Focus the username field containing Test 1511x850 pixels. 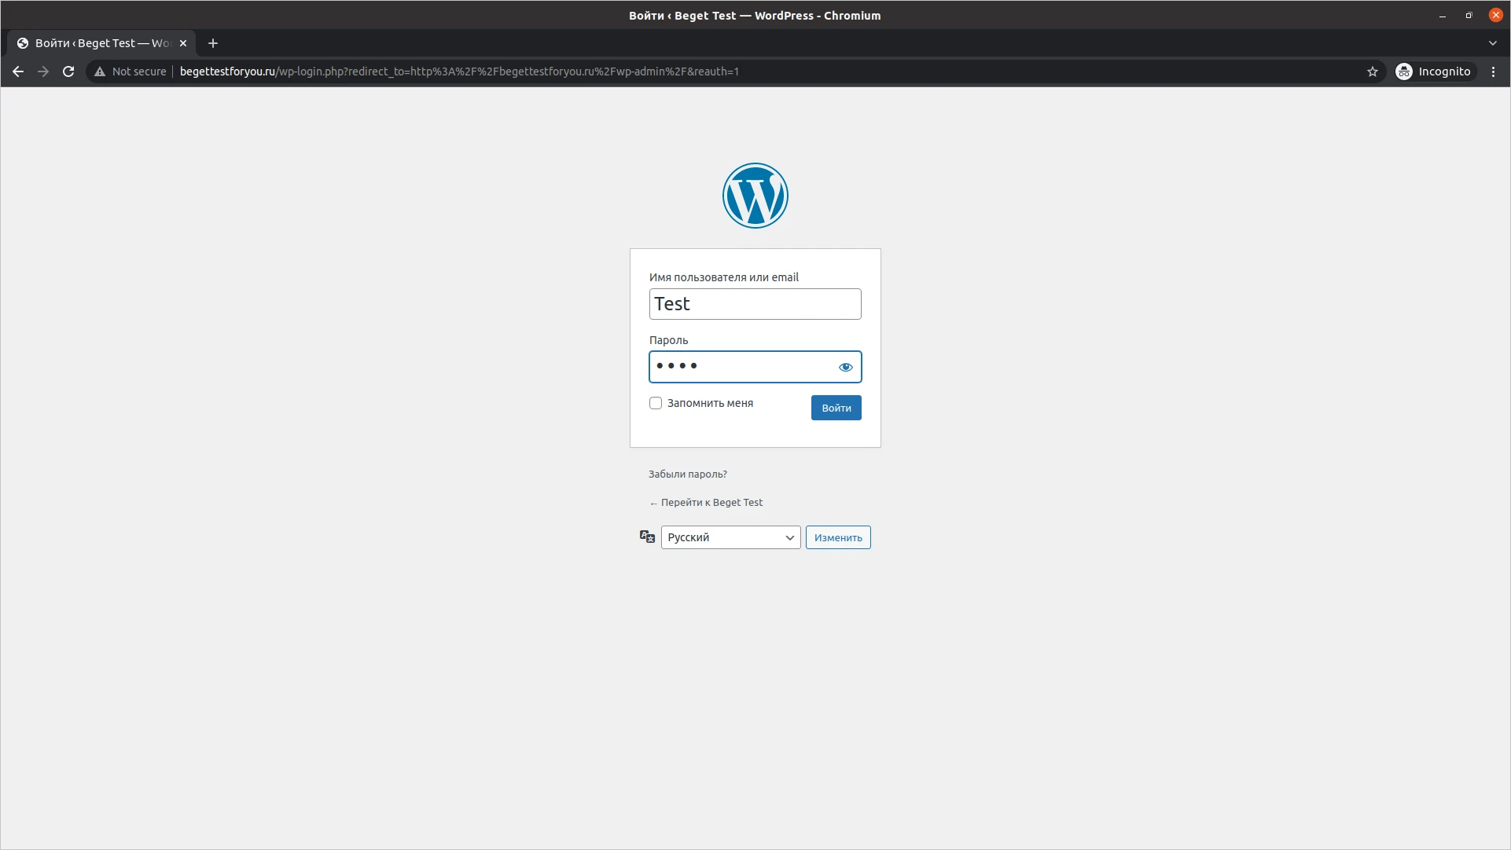(x=755, y=304)
